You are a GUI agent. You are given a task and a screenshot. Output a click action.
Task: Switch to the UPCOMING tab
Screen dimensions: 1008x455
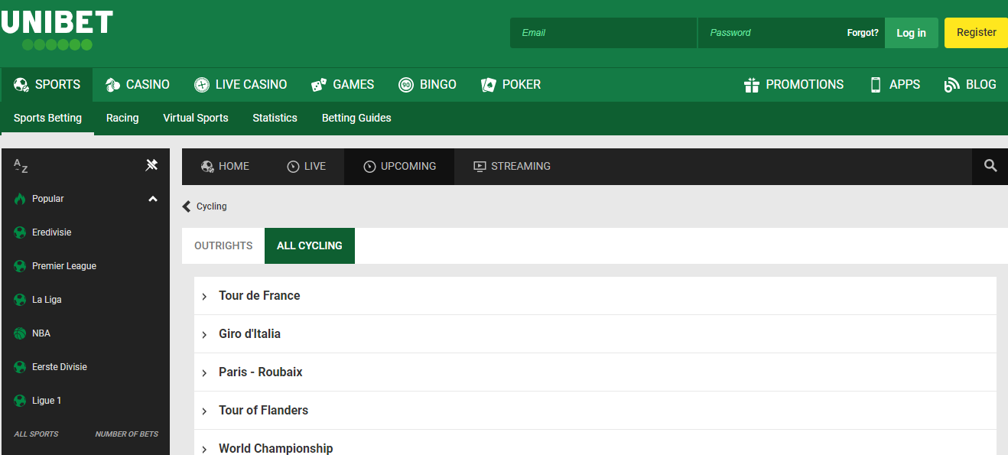click(x=399, y=167)
